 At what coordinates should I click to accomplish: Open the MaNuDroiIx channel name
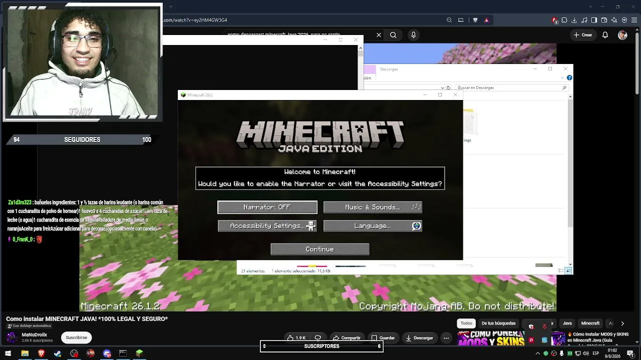coord(35,334)
